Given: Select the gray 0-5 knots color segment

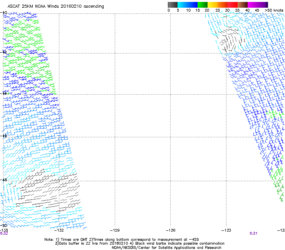Looking at the screenshot, I should [x=173, y=5].
